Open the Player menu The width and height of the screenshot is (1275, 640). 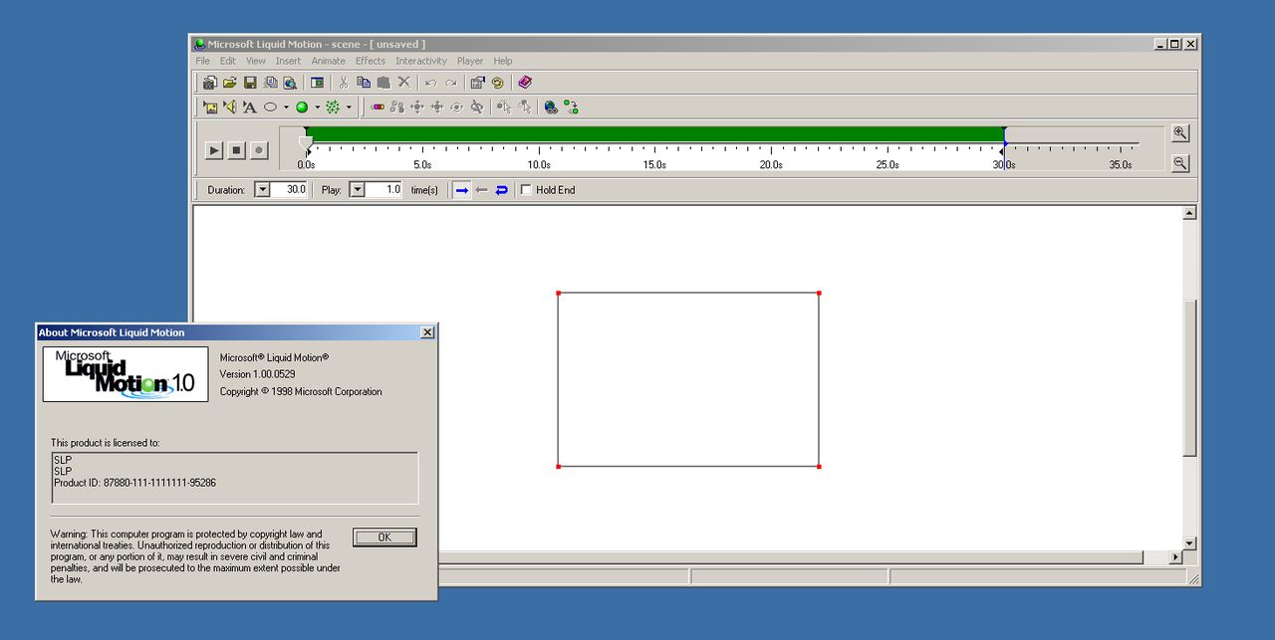(x=470, y=61)
